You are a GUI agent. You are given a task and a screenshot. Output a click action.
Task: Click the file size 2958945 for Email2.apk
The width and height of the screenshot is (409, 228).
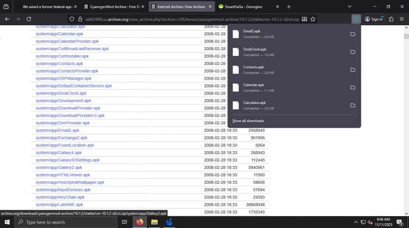tap(257, 130)
